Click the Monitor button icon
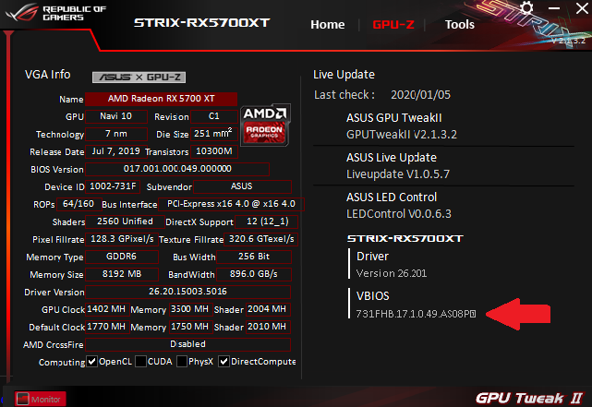Image resolution: width=592 pixels, height=407 pixels. [x=23, y=399]
